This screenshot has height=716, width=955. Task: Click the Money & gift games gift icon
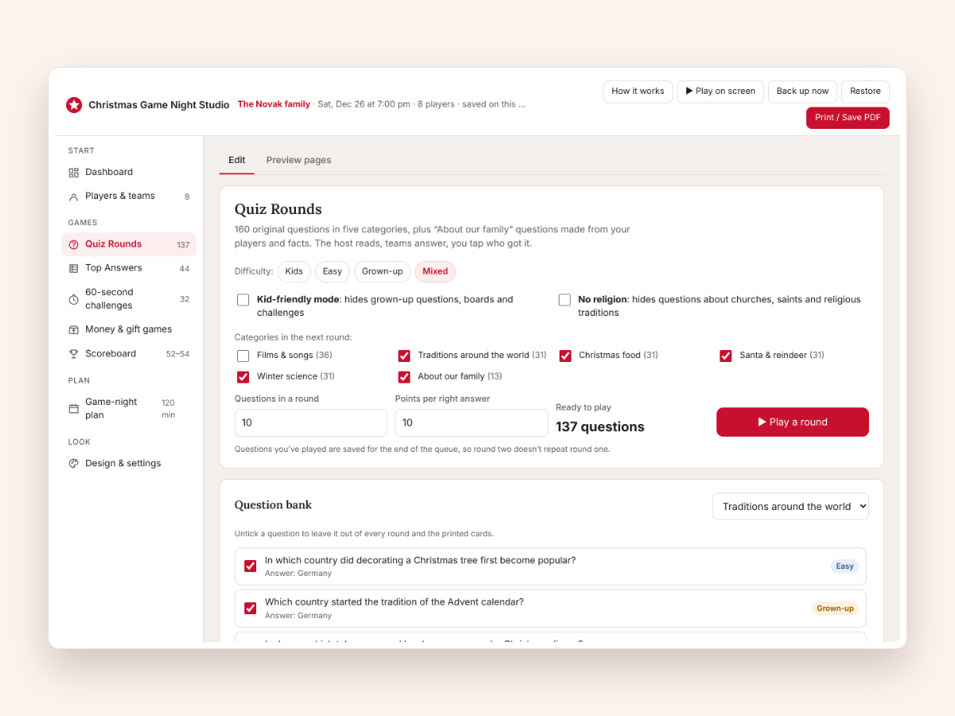coord(74,329)
